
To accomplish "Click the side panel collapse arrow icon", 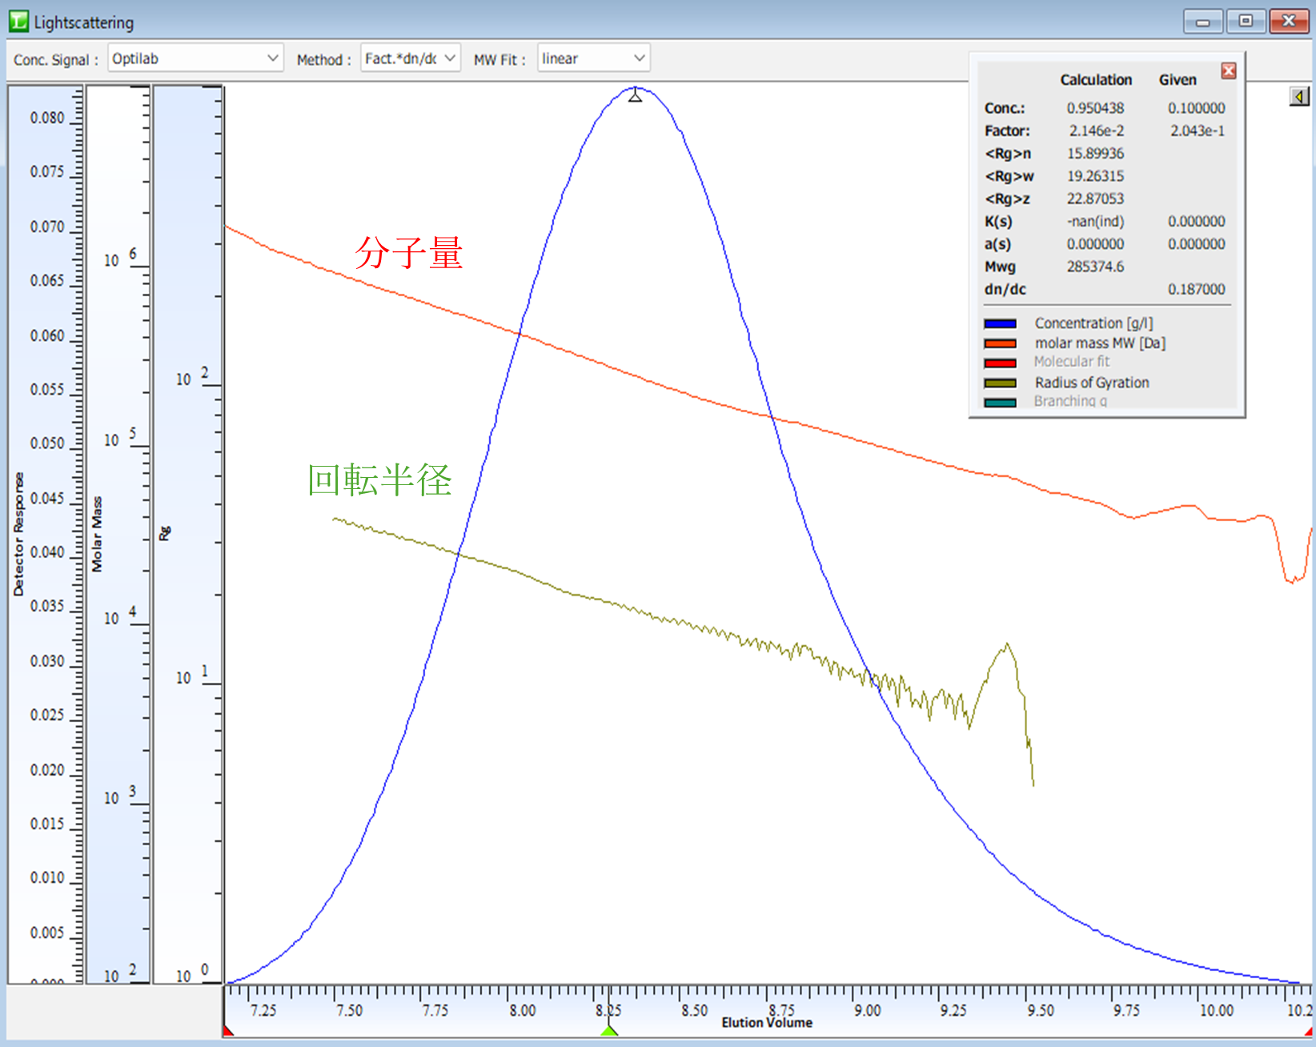I will click(x=1298, y=97).
